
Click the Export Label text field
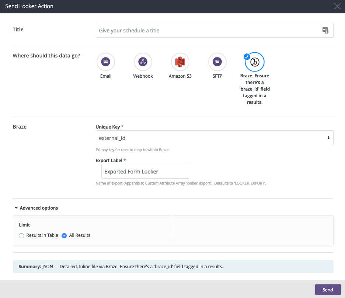[x=145, y=172]
